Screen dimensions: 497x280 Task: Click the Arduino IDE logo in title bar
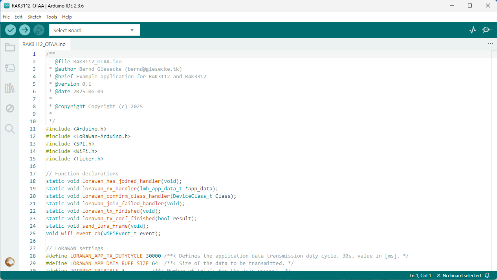pyautogui.click(x=7, y=6)
